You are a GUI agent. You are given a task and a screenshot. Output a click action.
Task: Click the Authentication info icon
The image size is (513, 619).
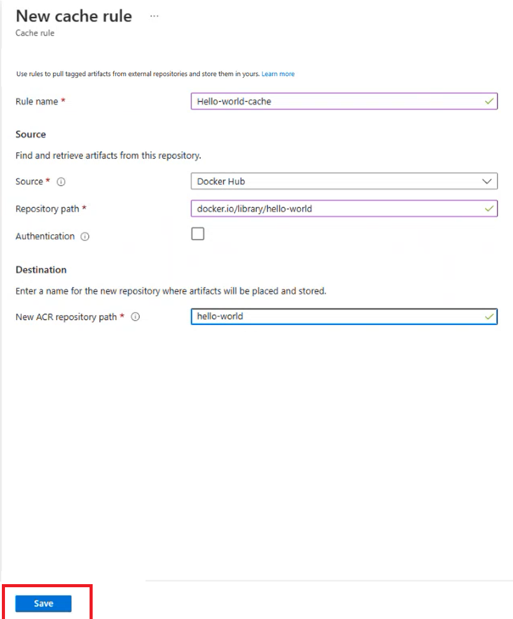click(85, 237)
